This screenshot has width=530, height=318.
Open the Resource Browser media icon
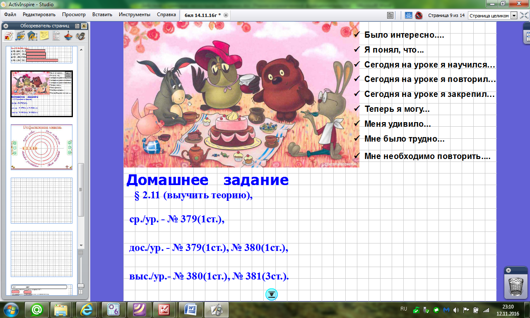pyautogui.click(x=20, y=36)
